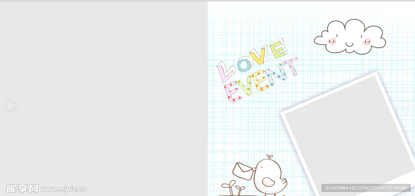
Task: Click the empty gray left page area
Action: 104,81
